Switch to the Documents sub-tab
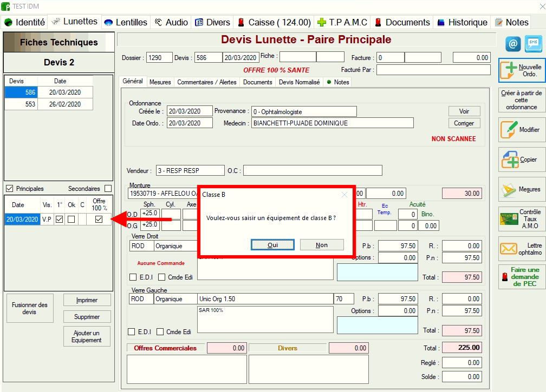Screen dimensions: 546x392 pos(258,82)
